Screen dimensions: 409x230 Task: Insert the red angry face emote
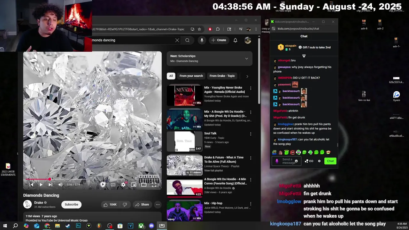click(x=292, y=152)
